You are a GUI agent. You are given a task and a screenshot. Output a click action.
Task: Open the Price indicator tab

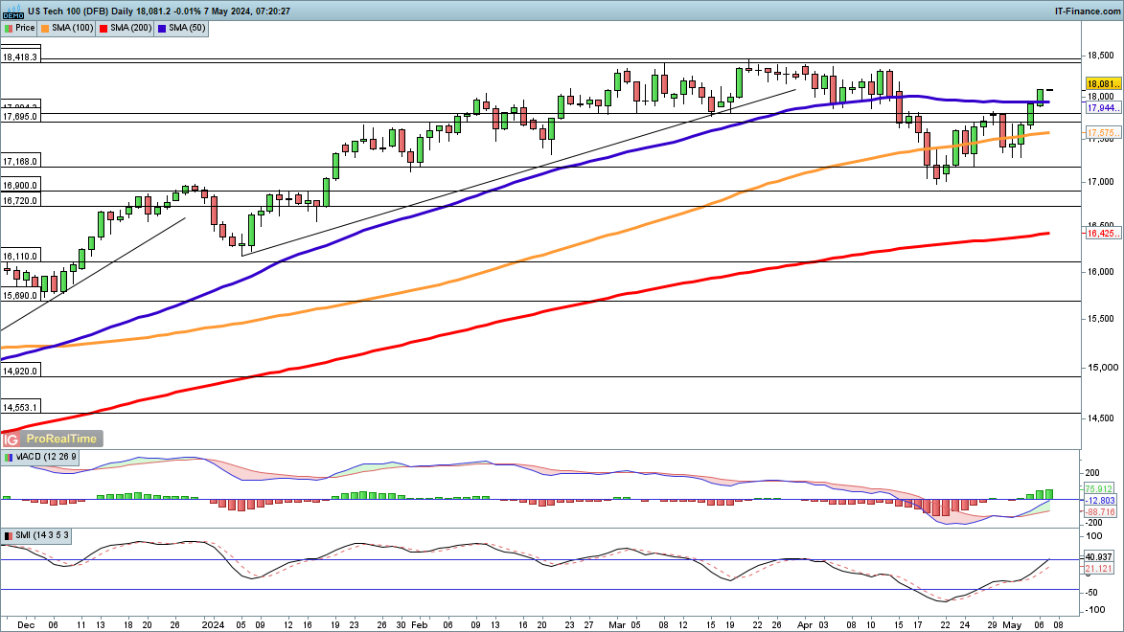19,28
